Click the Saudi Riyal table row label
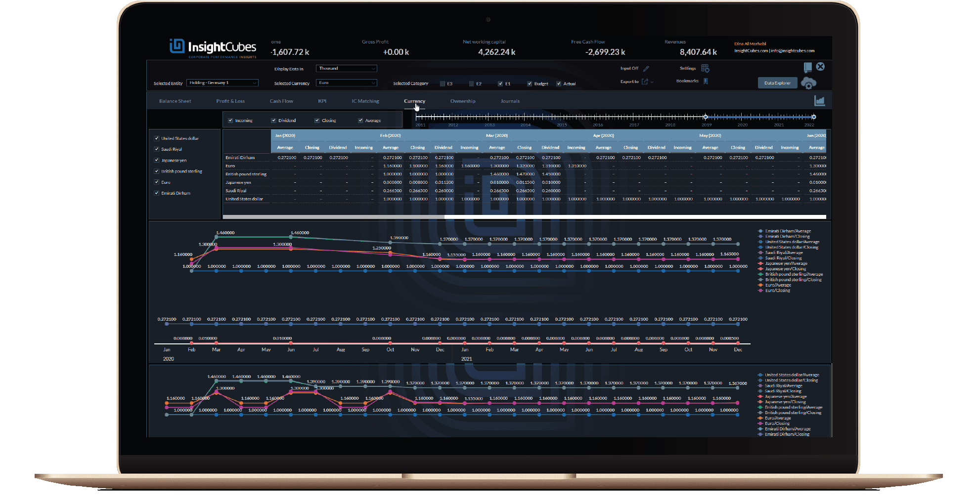This screenshot has height=501, width=977. 236,191
